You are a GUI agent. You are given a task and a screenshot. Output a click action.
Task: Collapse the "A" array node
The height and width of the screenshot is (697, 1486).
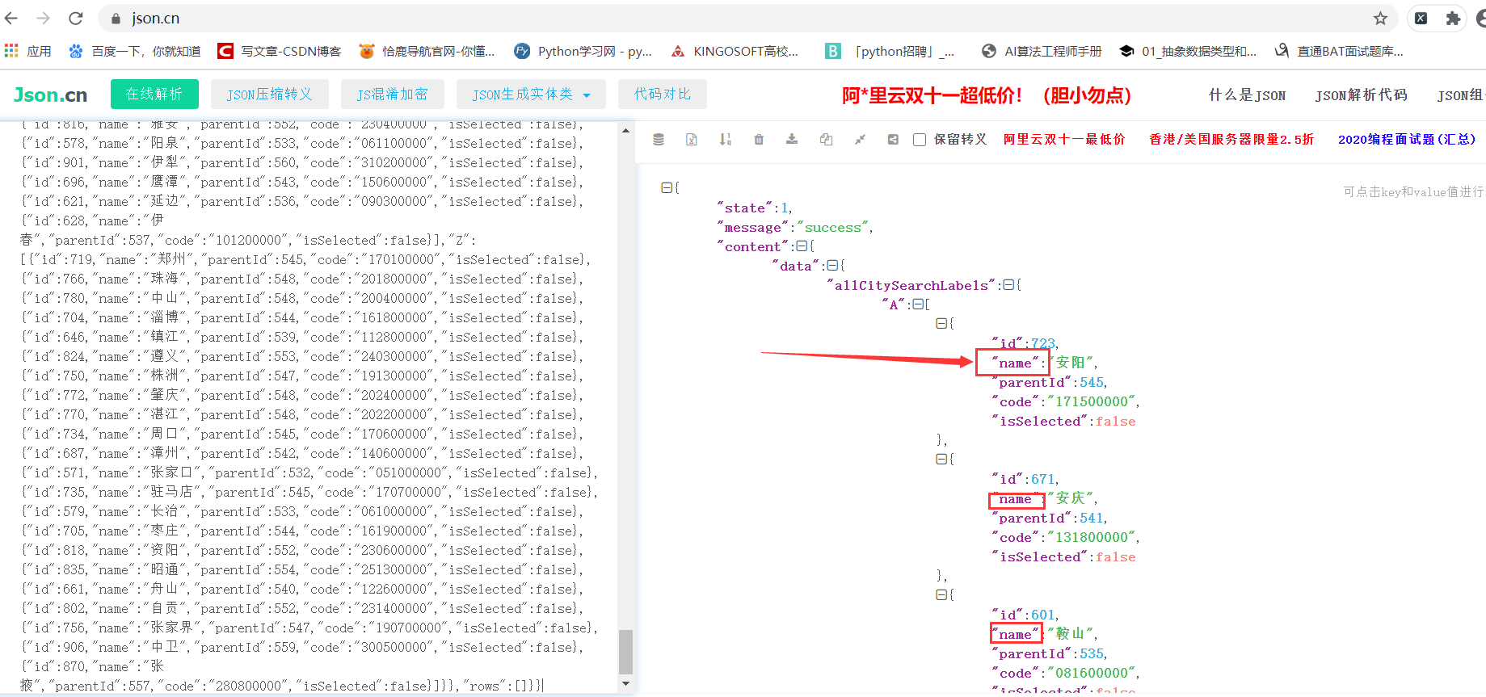(918, 304)
